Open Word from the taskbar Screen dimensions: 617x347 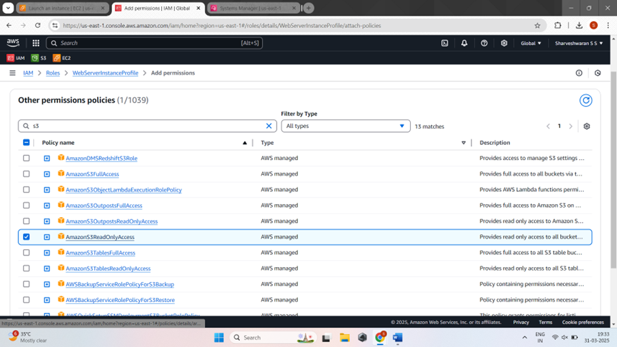398,337
